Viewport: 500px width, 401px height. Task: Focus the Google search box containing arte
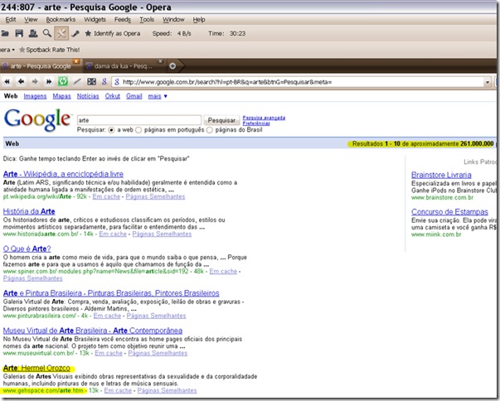(139, 120)
